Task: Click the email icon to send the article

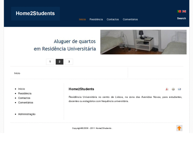Action: (x=179, y=89)
